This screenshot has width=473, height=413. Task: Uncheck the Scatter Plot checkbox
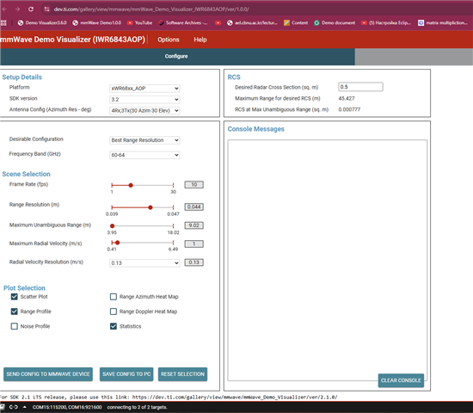[x=14, y=297]
